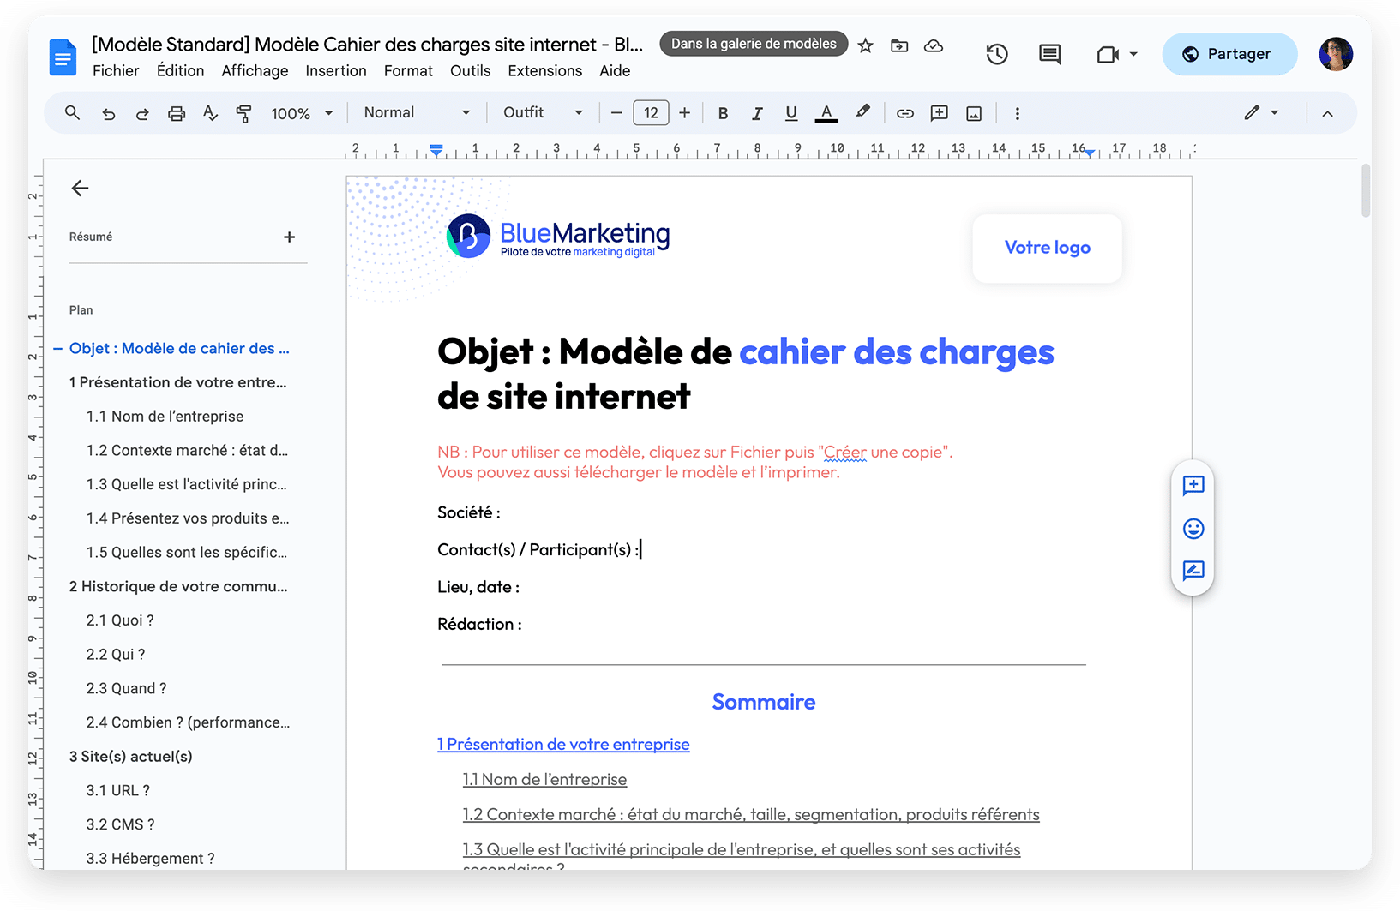
Task: Insert an image via the image icon
Action: (x=973, y=112)
